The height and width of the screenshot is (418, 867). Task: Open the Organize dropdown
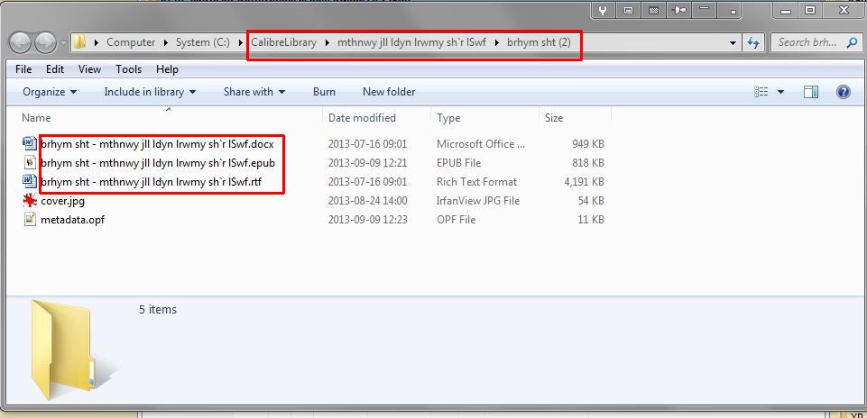pos(50,92)
